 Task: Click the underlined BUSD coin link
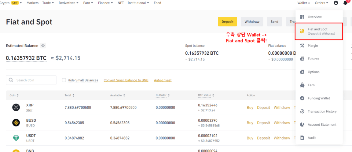[x=31, y=126]
